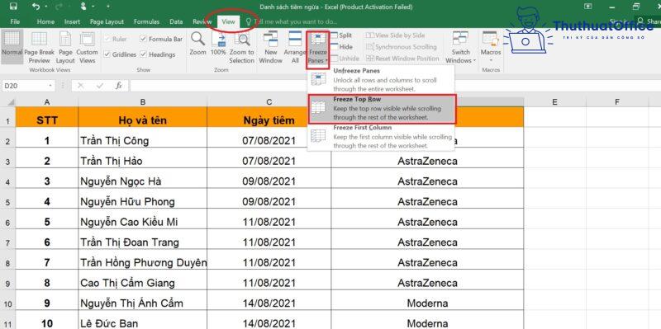The image size is (661, 329).
Task: Click View Side by Side
Action: [x=396, y=35]
